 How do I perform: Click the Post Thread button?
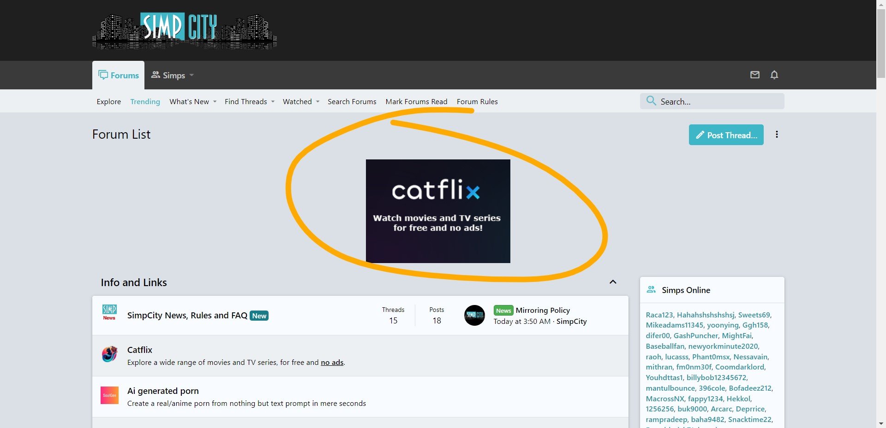(x=726, y=135)
